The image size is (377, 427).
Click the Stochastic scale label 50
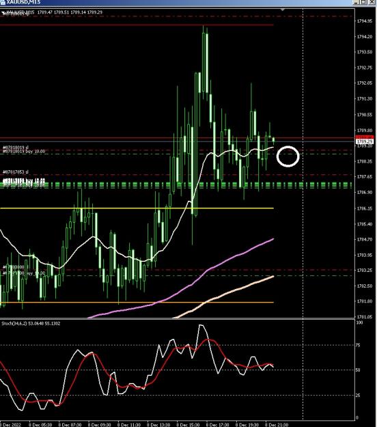click(x=358, y=370)
